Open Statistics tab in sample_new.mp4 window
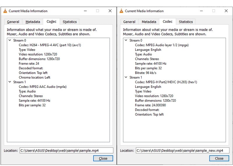The image size is (233, 166). click(186, 22)
